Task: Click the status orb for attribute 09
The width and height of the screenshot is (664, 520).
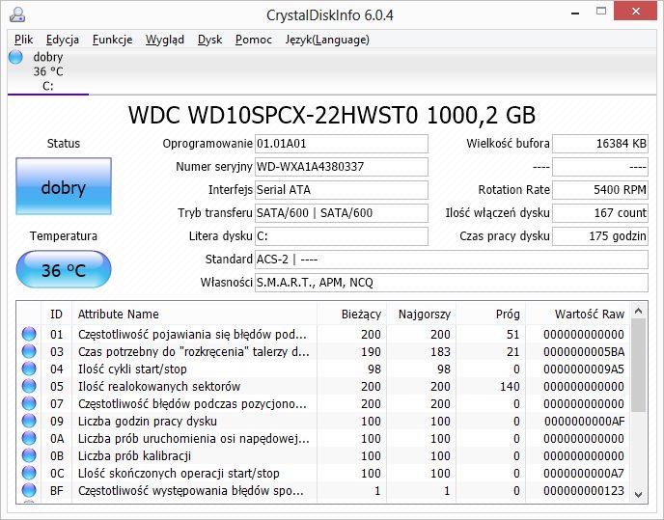Action: click(29, 421)
